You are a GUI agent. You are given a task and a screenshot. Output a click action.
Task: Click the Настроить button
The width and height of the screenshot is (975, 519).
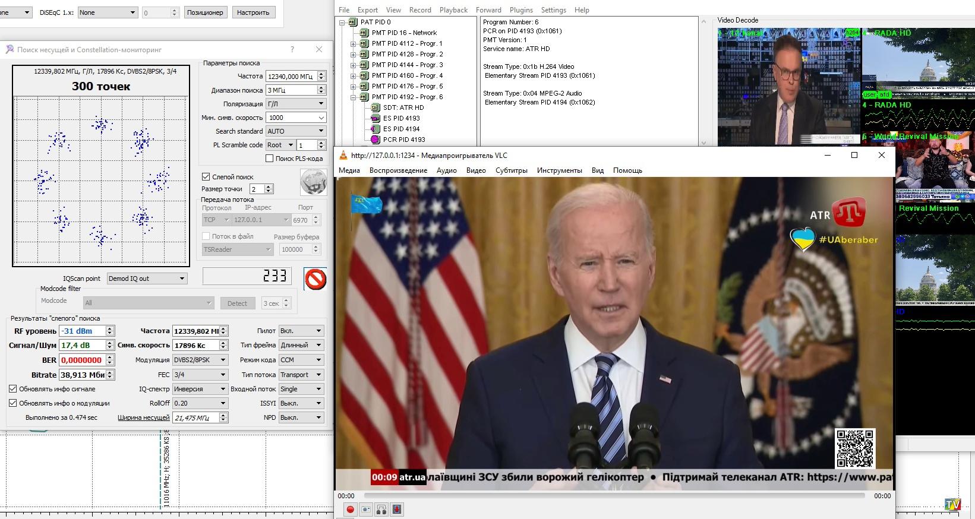253,12
